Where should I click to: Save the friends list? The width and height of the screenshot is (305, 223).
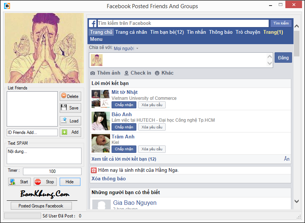click(x=70, y=108)
